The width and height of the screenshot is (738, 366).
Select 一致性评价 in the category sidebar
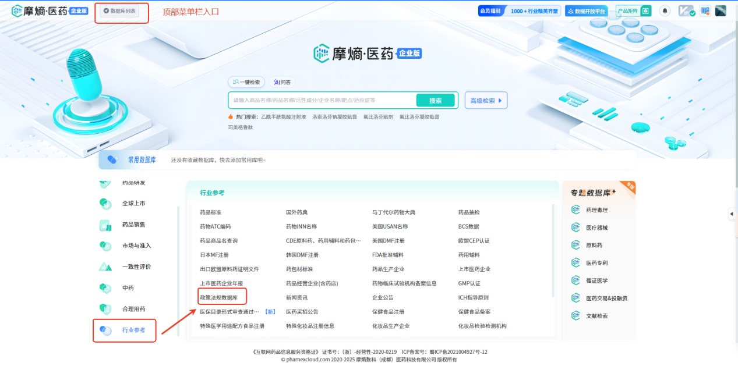click(x=136, y=266)
